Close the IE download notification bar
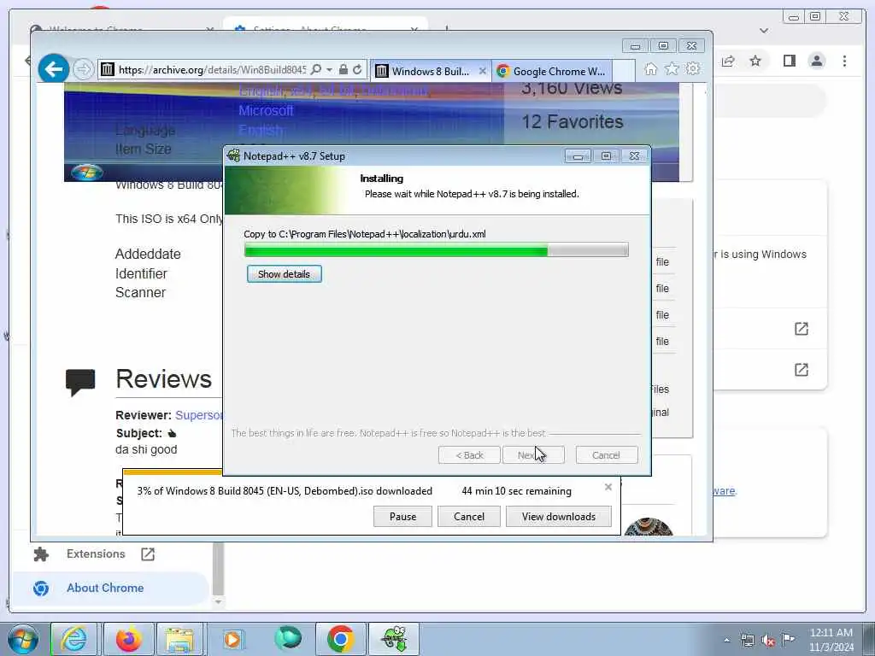875x656 pixels. pyautogui.click(x=608, y=487)
